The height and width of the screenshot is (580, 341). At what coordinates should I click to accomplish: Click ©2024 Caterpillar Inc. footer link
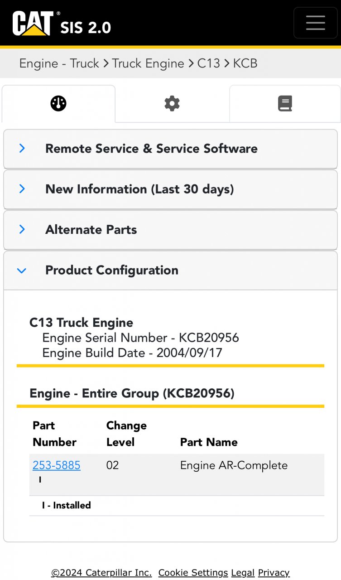pos(101,573)
